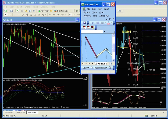Select the Horizontal Line drawing tool
168x119 pixels.
19,15
